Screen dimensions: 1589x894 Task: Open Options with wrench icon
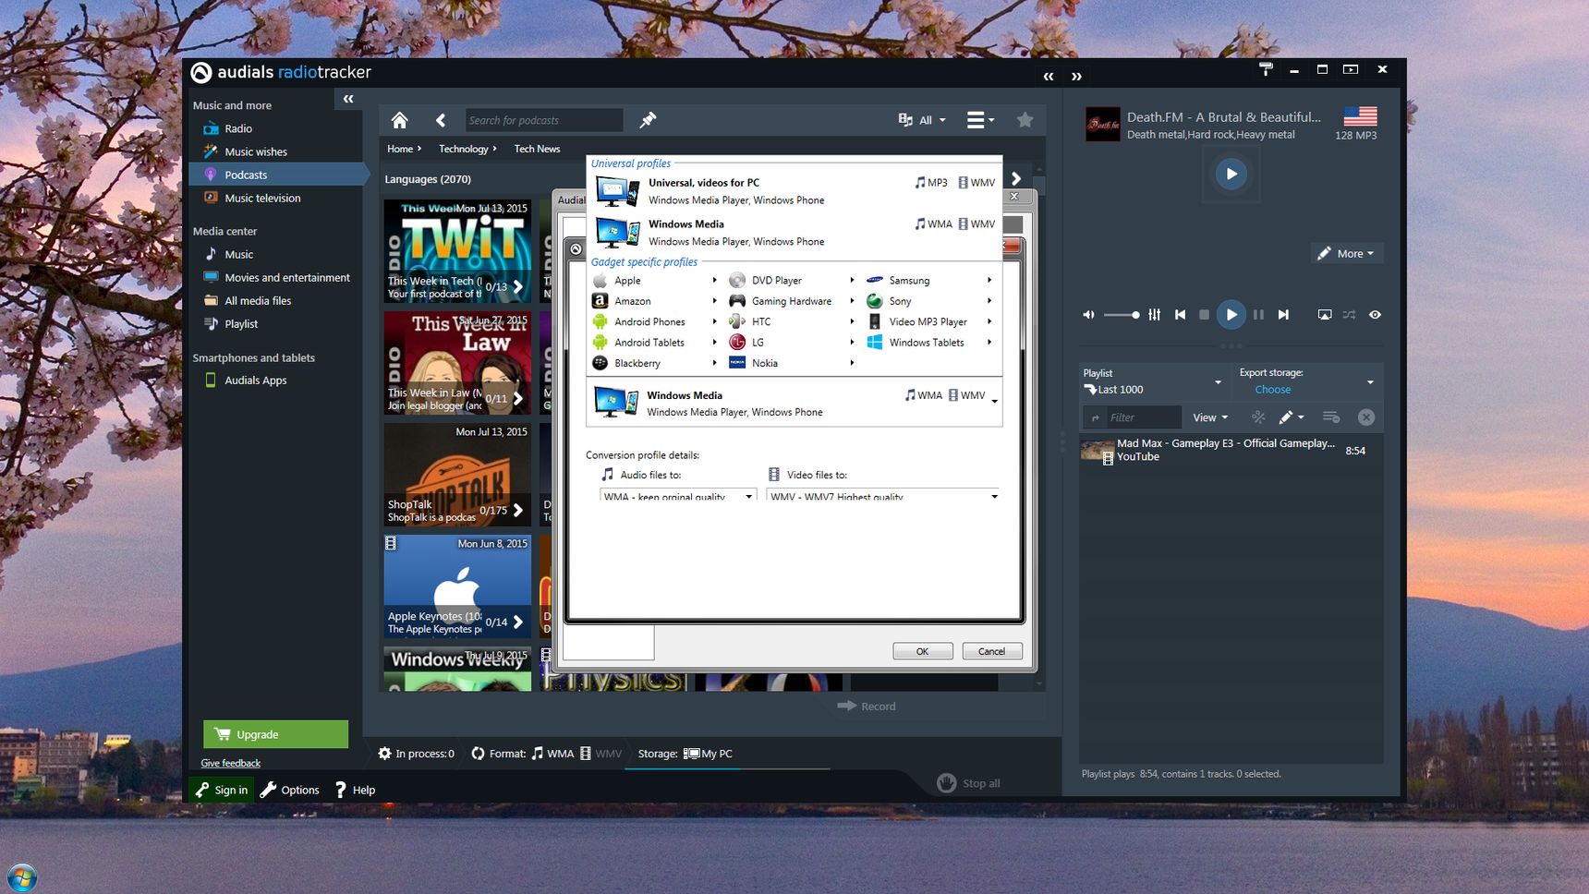coord(290,790)
